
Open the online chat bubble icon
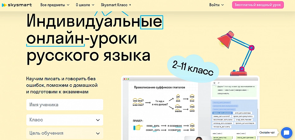pos(285,133)
